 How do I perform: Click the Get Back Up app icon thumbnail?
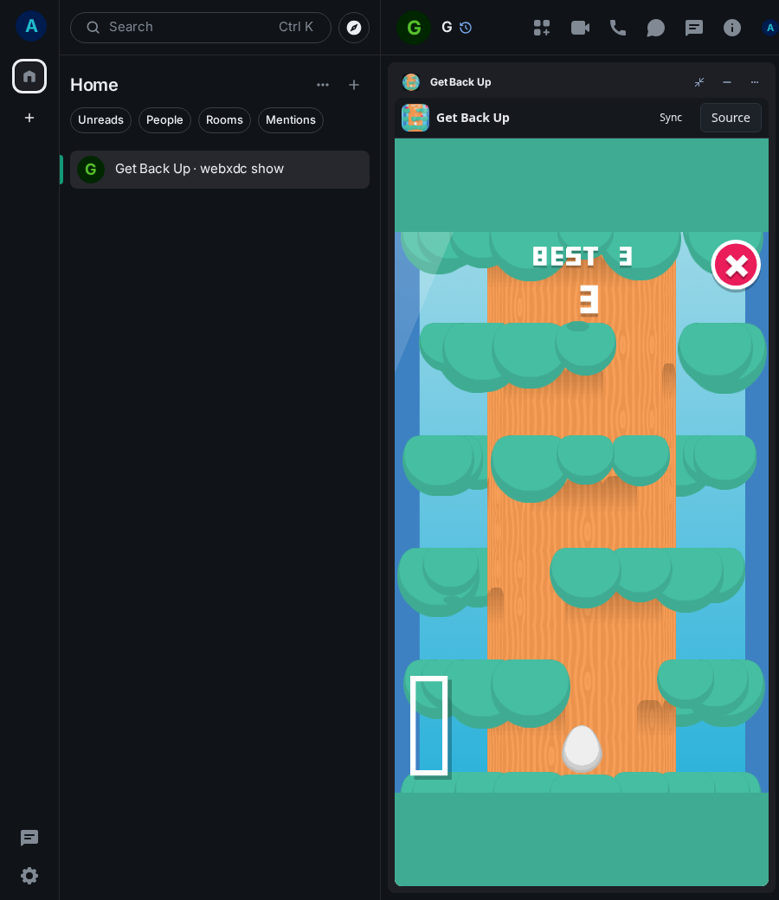pos(415,118)
